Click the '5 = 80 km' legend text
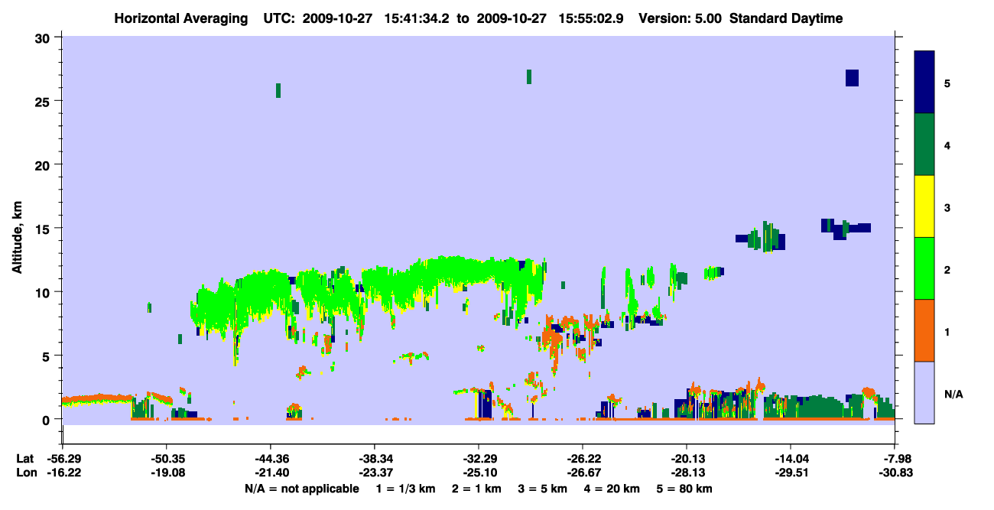This screenshot has height=510, width=994. pyautogui.click(x=686, y=489)
